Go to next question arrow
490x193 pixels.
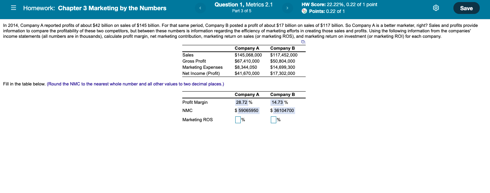pos(288,8)
